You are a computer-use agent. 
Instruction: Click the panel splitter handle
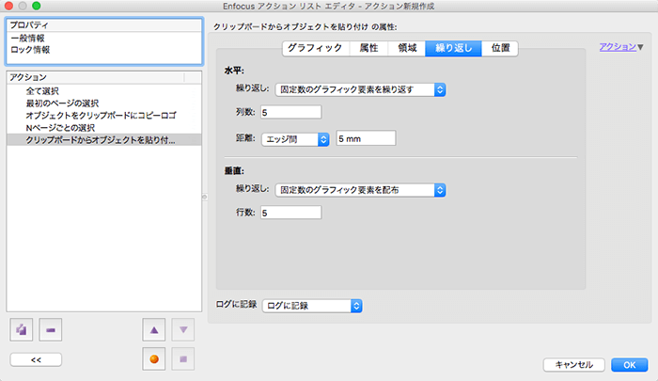pos(205,197)
